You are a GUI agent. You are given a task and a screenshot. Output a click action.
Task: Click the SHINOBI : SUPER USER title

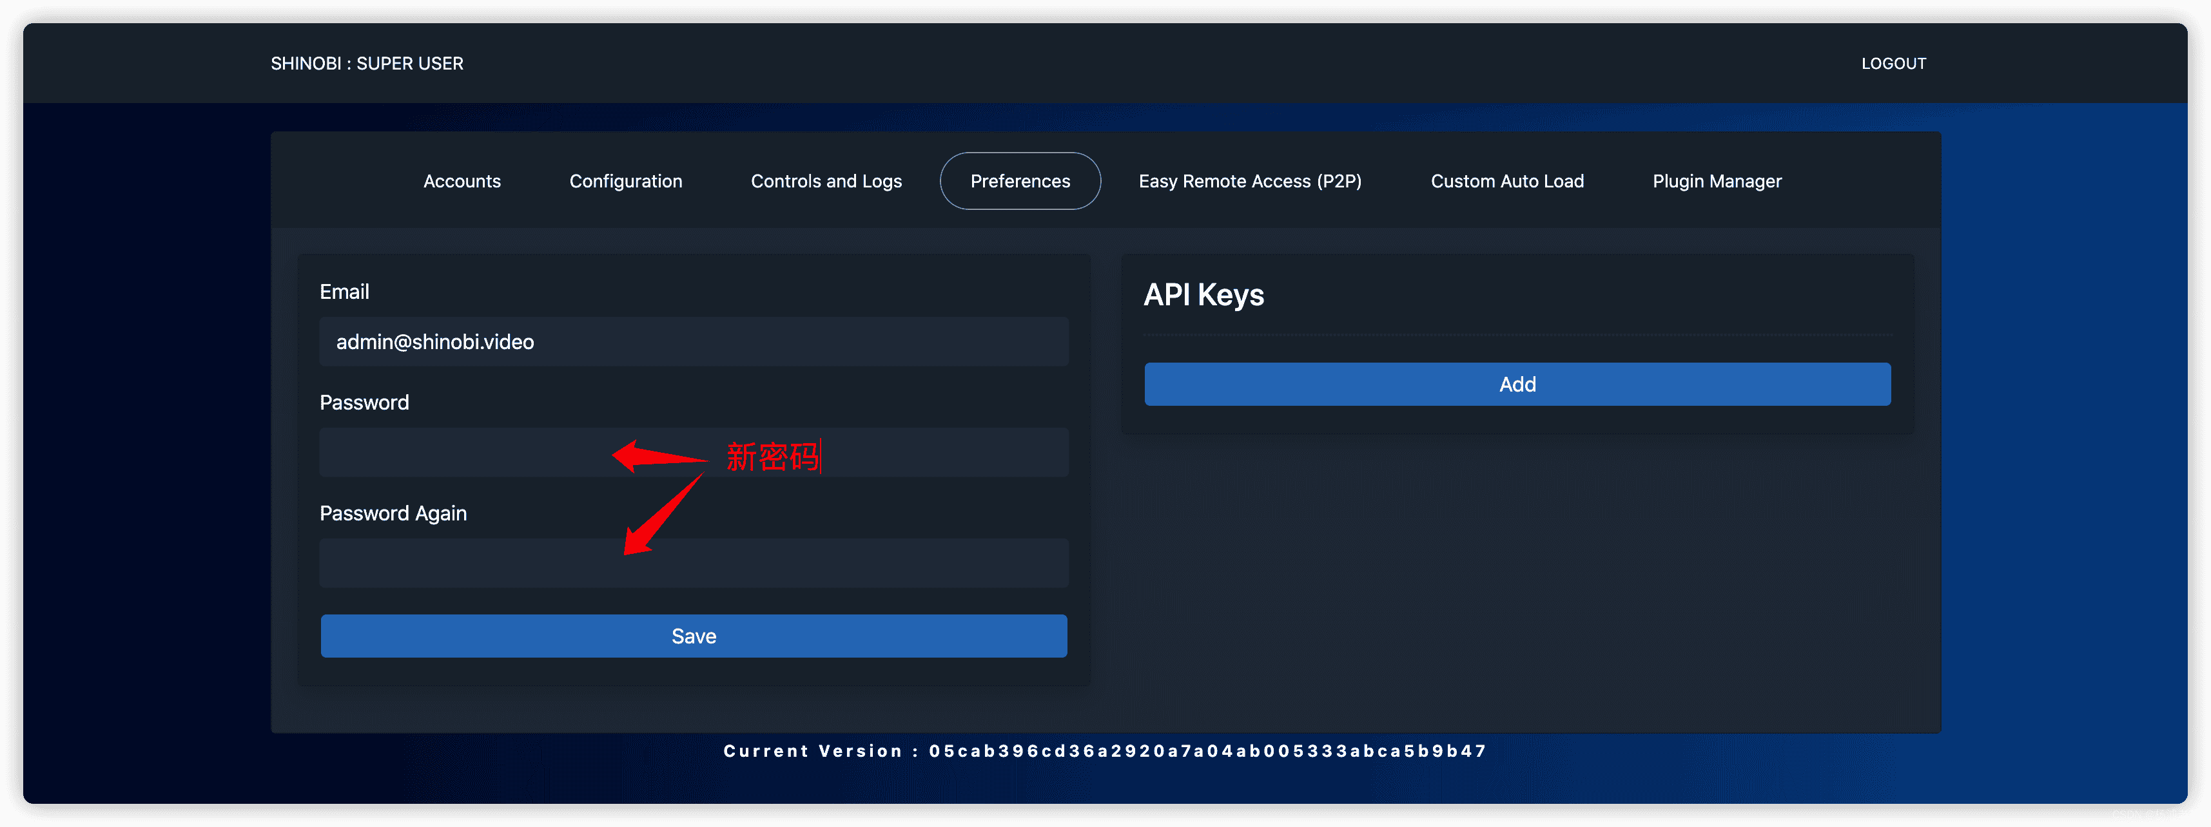pos(367,64)
